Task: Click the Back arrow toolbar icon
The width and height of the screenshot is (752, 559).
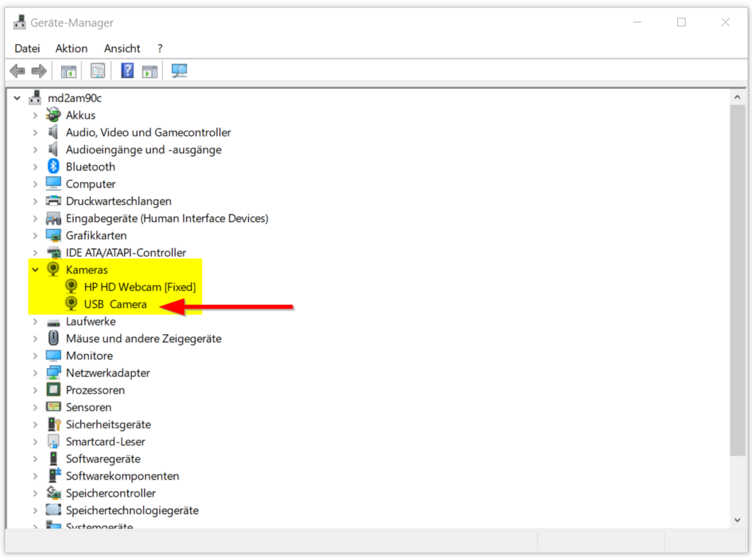Action: [x=17, y=71]
